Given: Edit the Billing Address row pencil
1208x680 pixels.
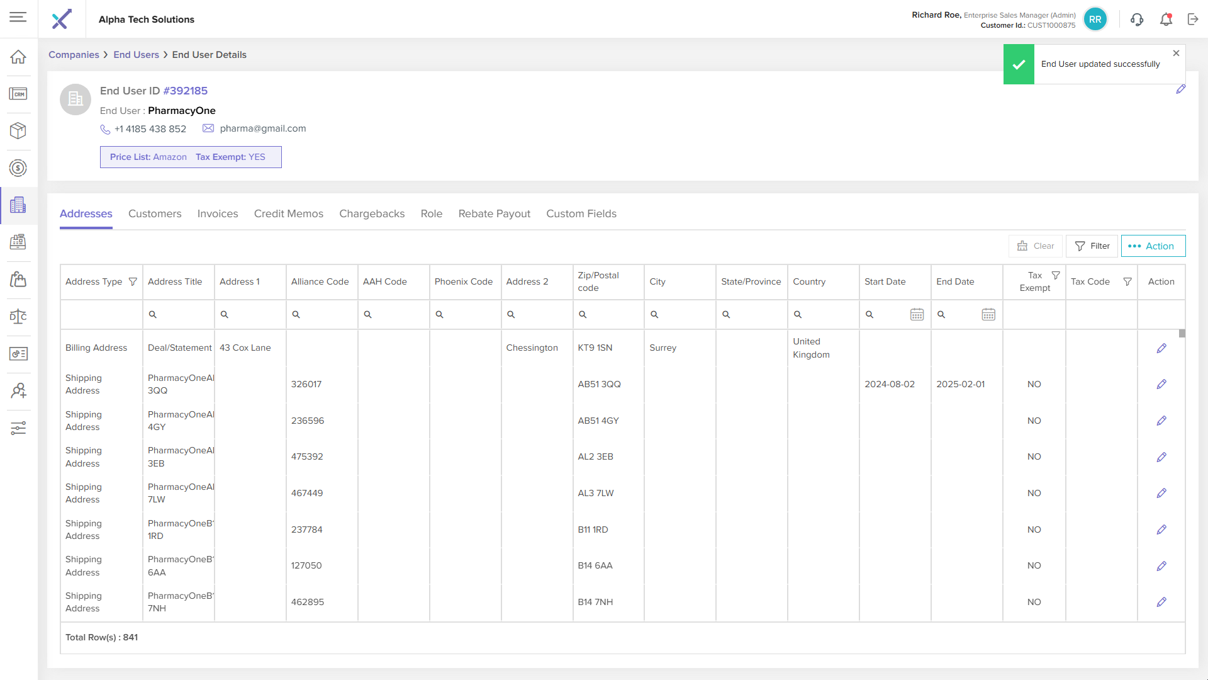Looking at the screenshot, I should click(1161, 348).
